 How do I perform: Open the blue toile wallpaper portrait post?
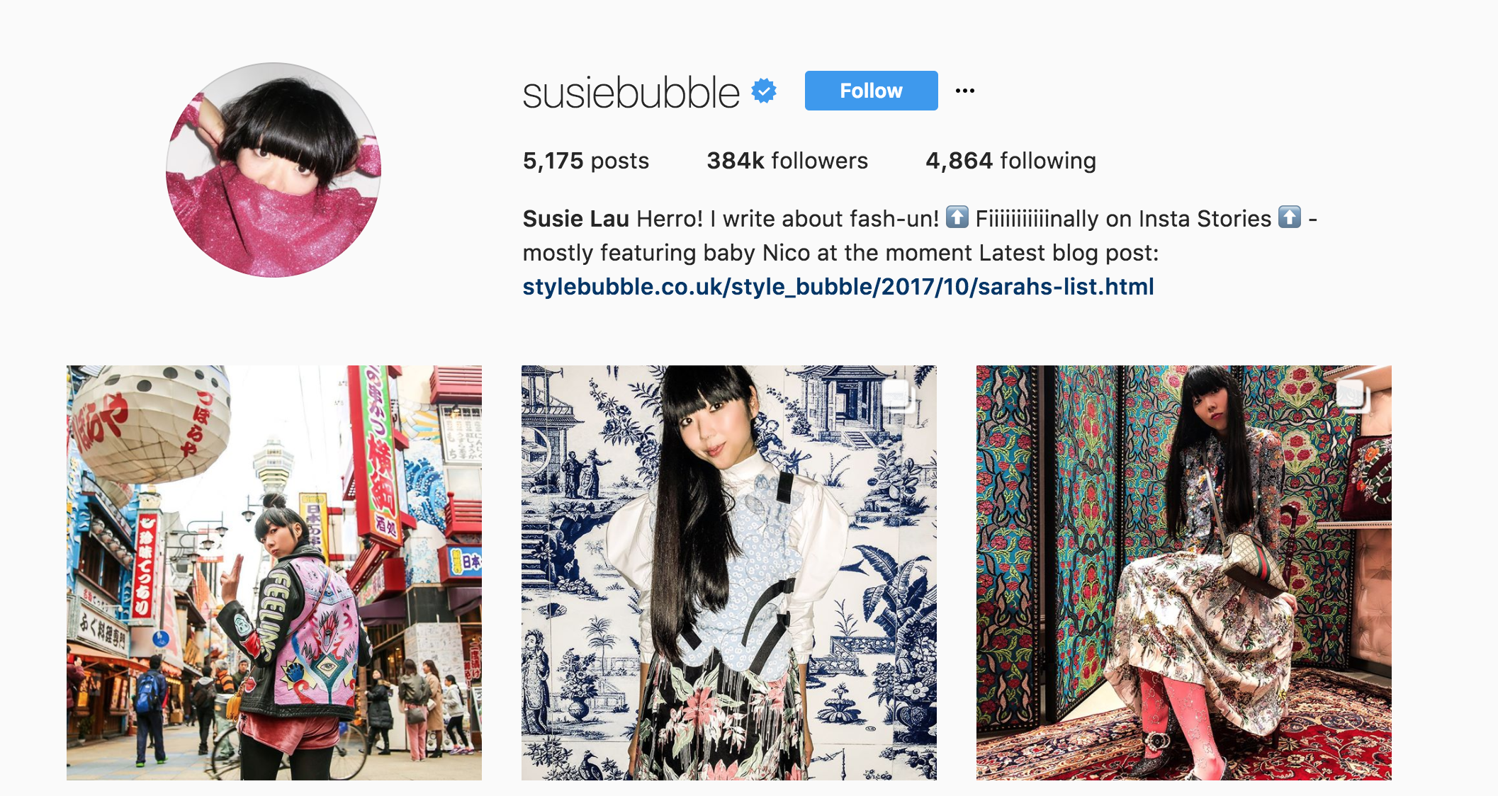[x=729, y=573]
